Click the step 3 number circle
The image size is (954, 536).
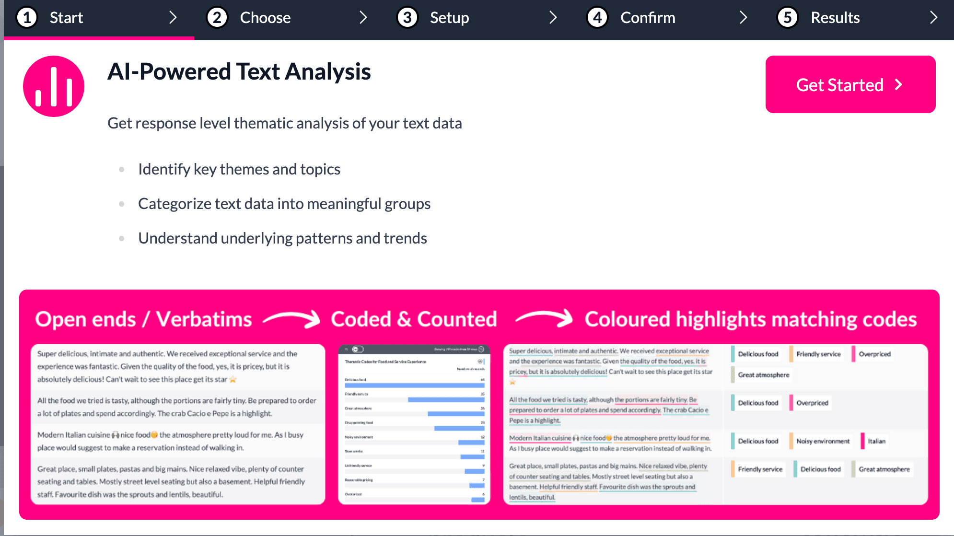click(407, 18)
